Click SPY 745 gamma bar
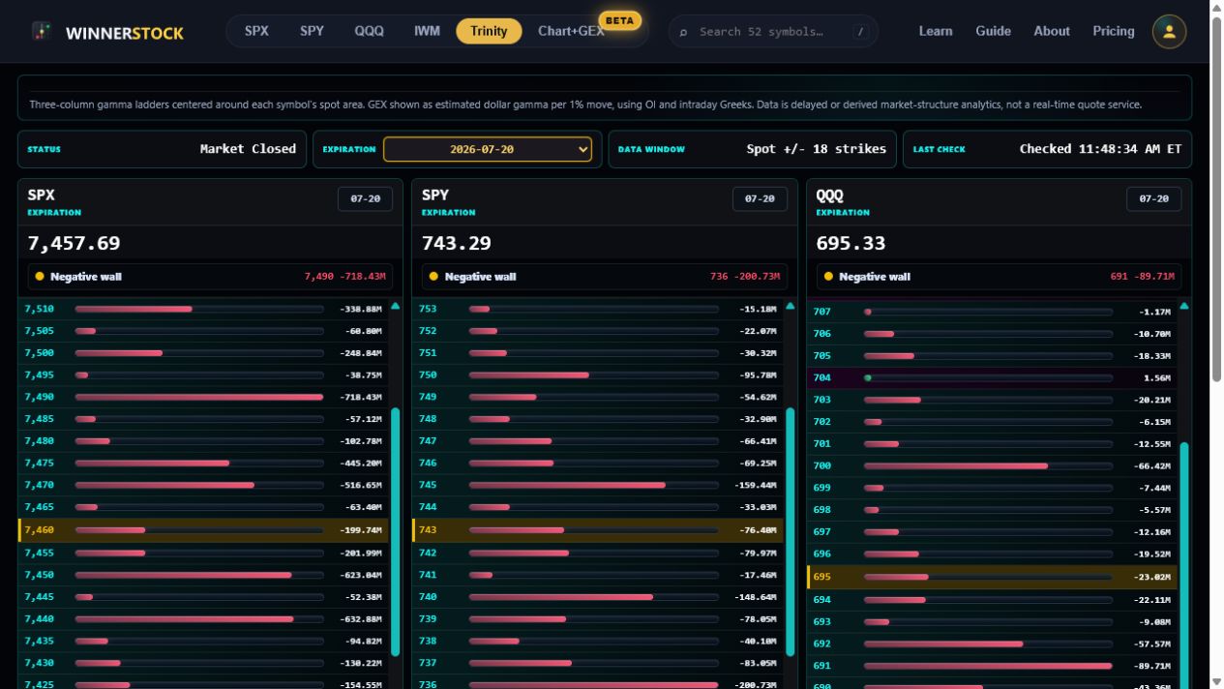The image size is (1224, 689). [x=594, y=485]
